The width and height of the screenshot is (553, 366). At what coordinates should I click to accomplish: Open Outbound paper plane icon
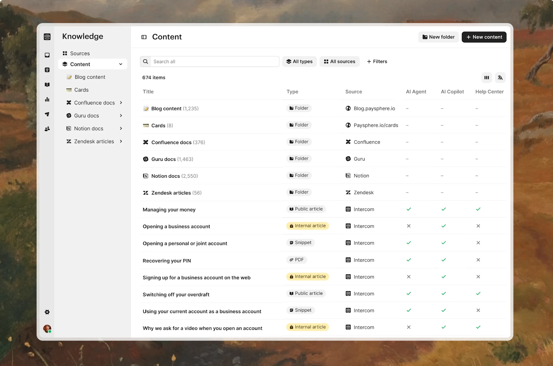click(47, 114)
